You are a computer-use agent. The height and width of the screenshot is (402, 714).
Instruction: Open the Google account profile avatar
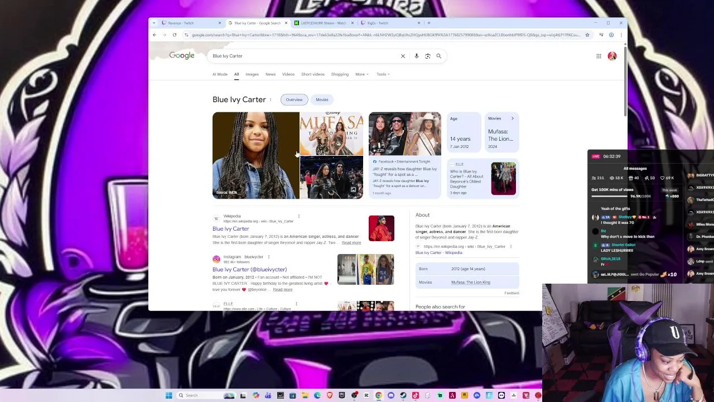click(612, 56)
